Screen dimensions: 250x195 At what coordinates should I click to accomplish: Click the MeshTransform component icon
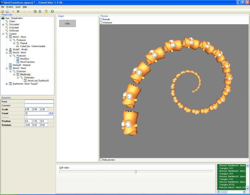point(18,62)
